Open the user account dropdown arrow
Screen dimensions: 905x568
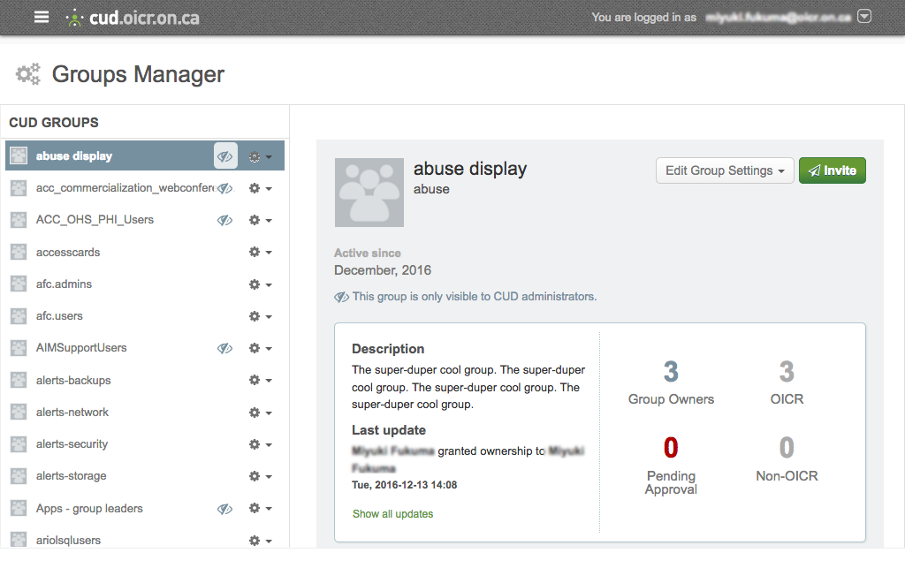864,17
